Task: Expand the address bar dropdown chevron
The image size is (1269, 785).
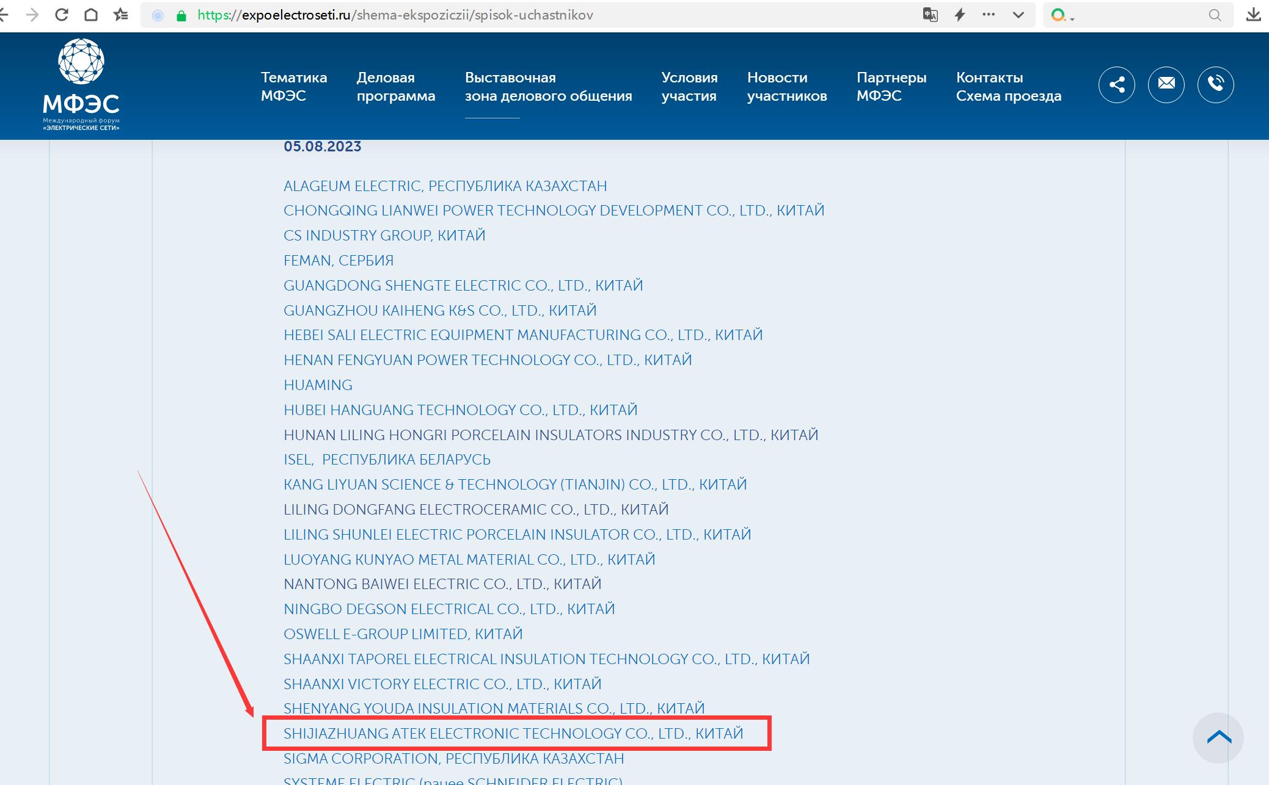Action: [x=1018, y=15]
